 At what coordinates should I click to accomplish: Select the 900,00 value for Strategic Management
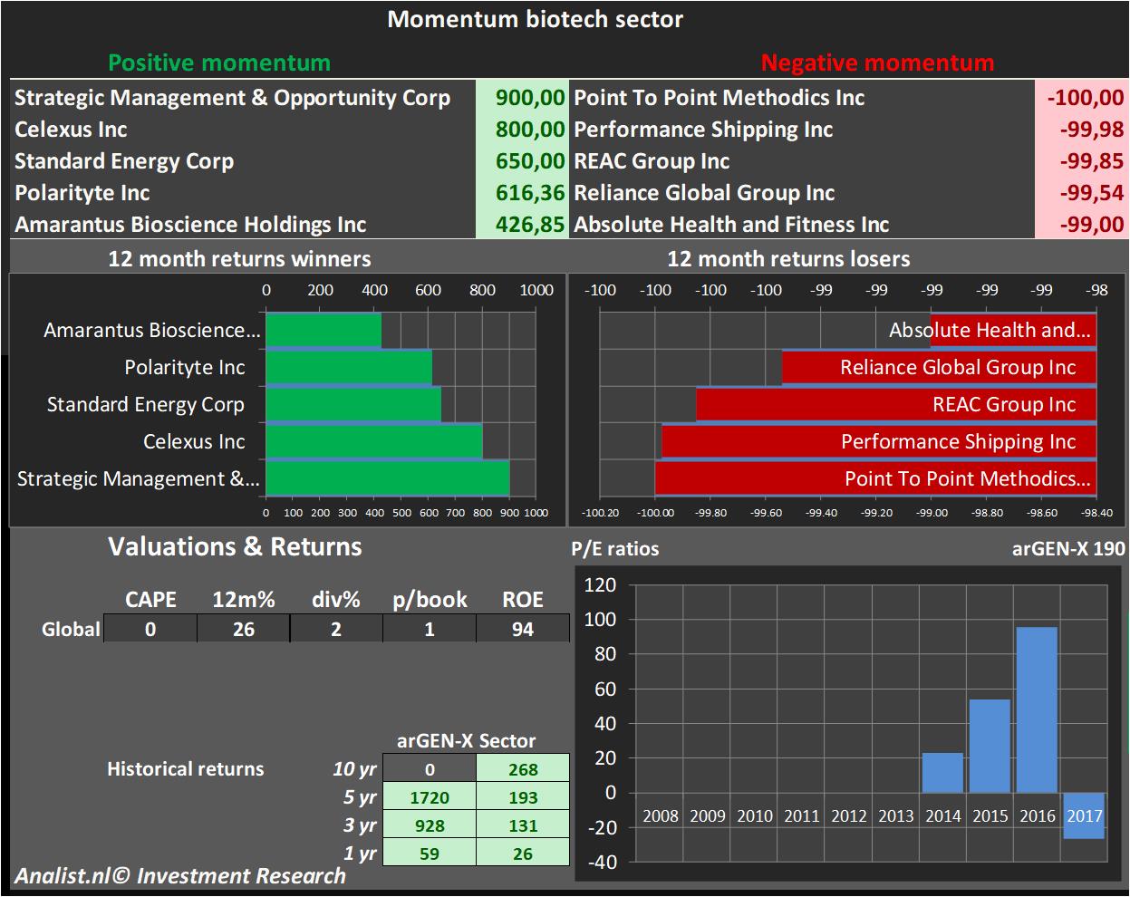click(530, 98)
